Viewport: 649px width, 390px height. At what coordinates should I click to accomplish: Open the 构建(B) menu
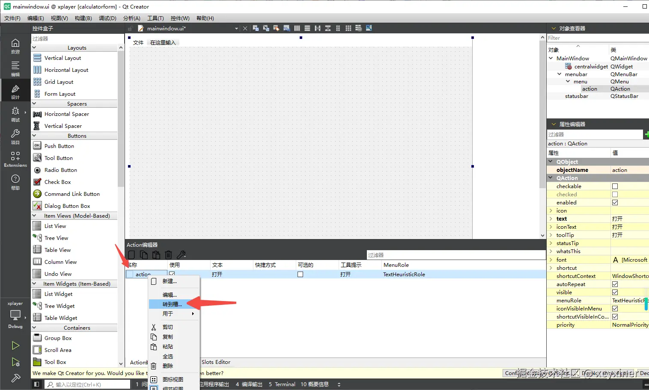point(83,18)
